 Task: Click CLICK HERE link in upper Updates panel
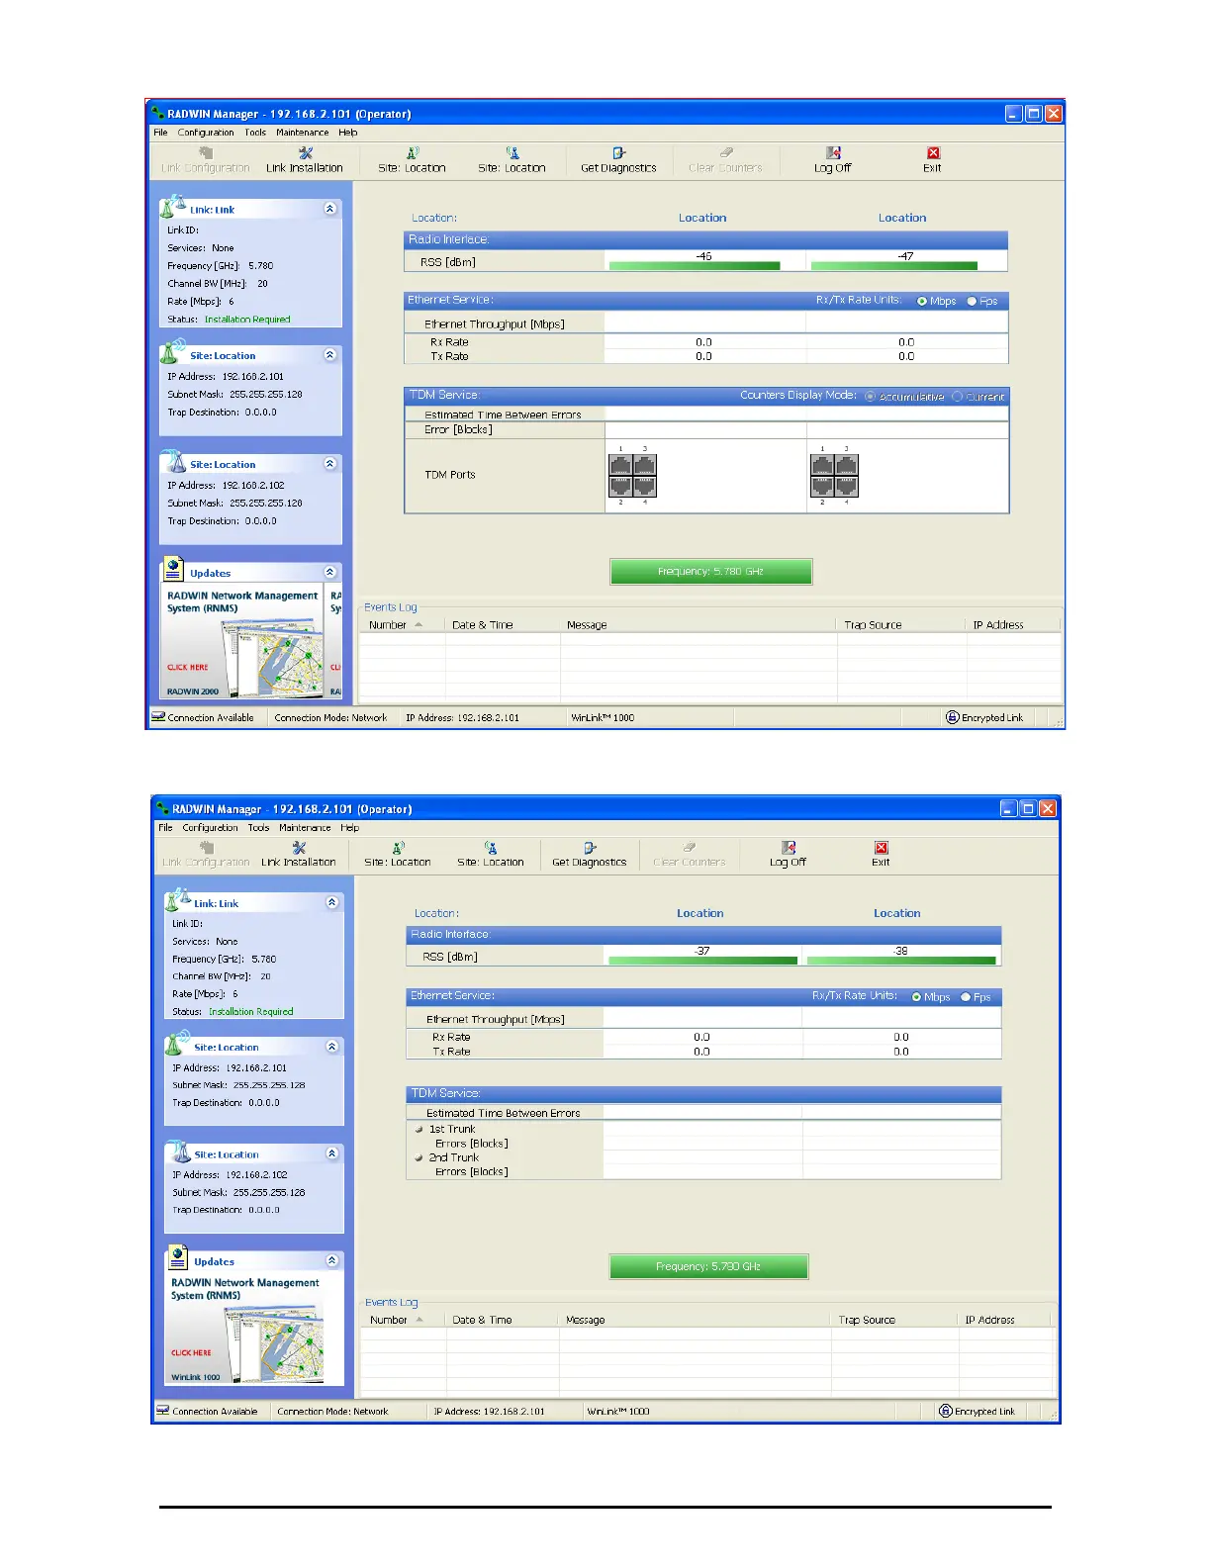pos(188,668)
